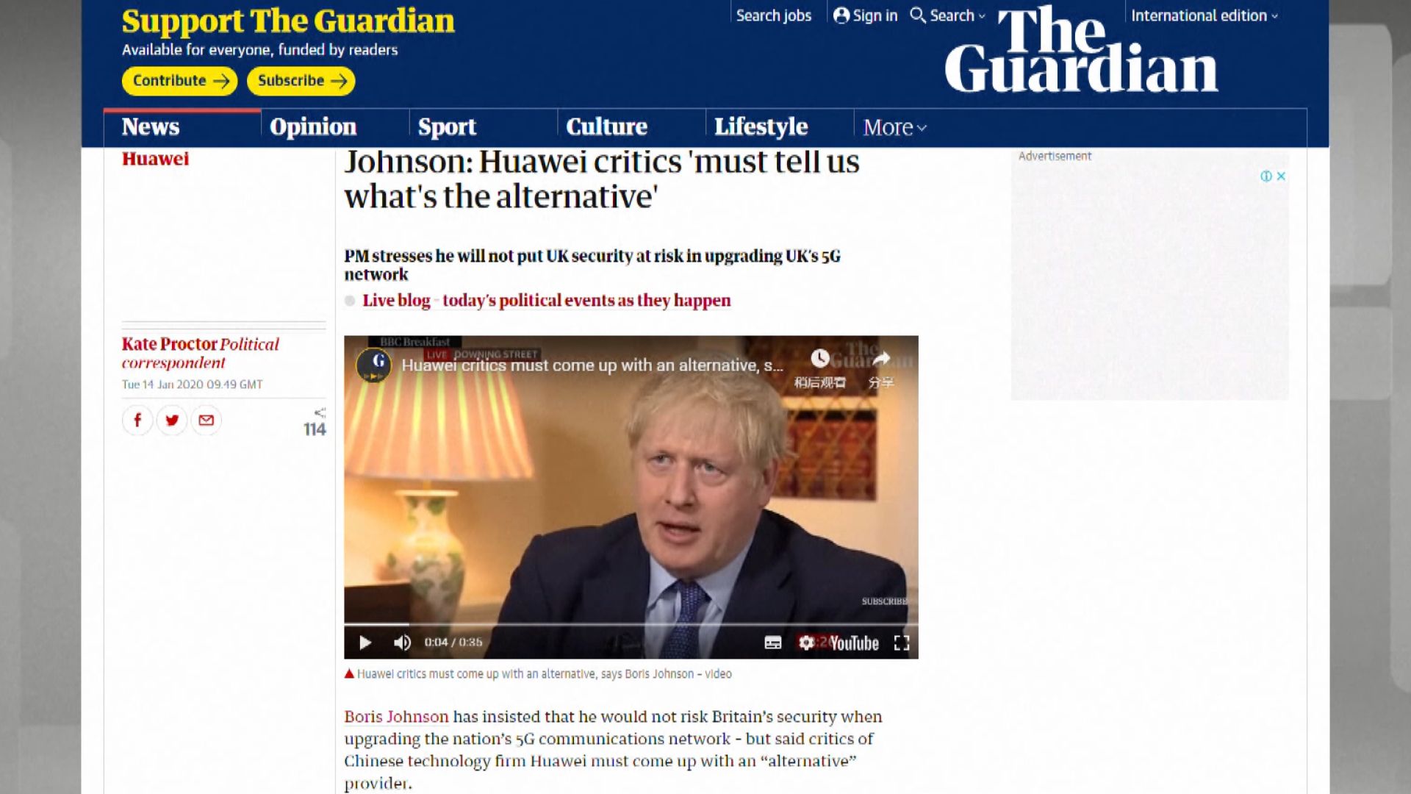Mute the video volume icon
Screen dimensions: 1411x794
pyautogui.click(x=401, y=643)
